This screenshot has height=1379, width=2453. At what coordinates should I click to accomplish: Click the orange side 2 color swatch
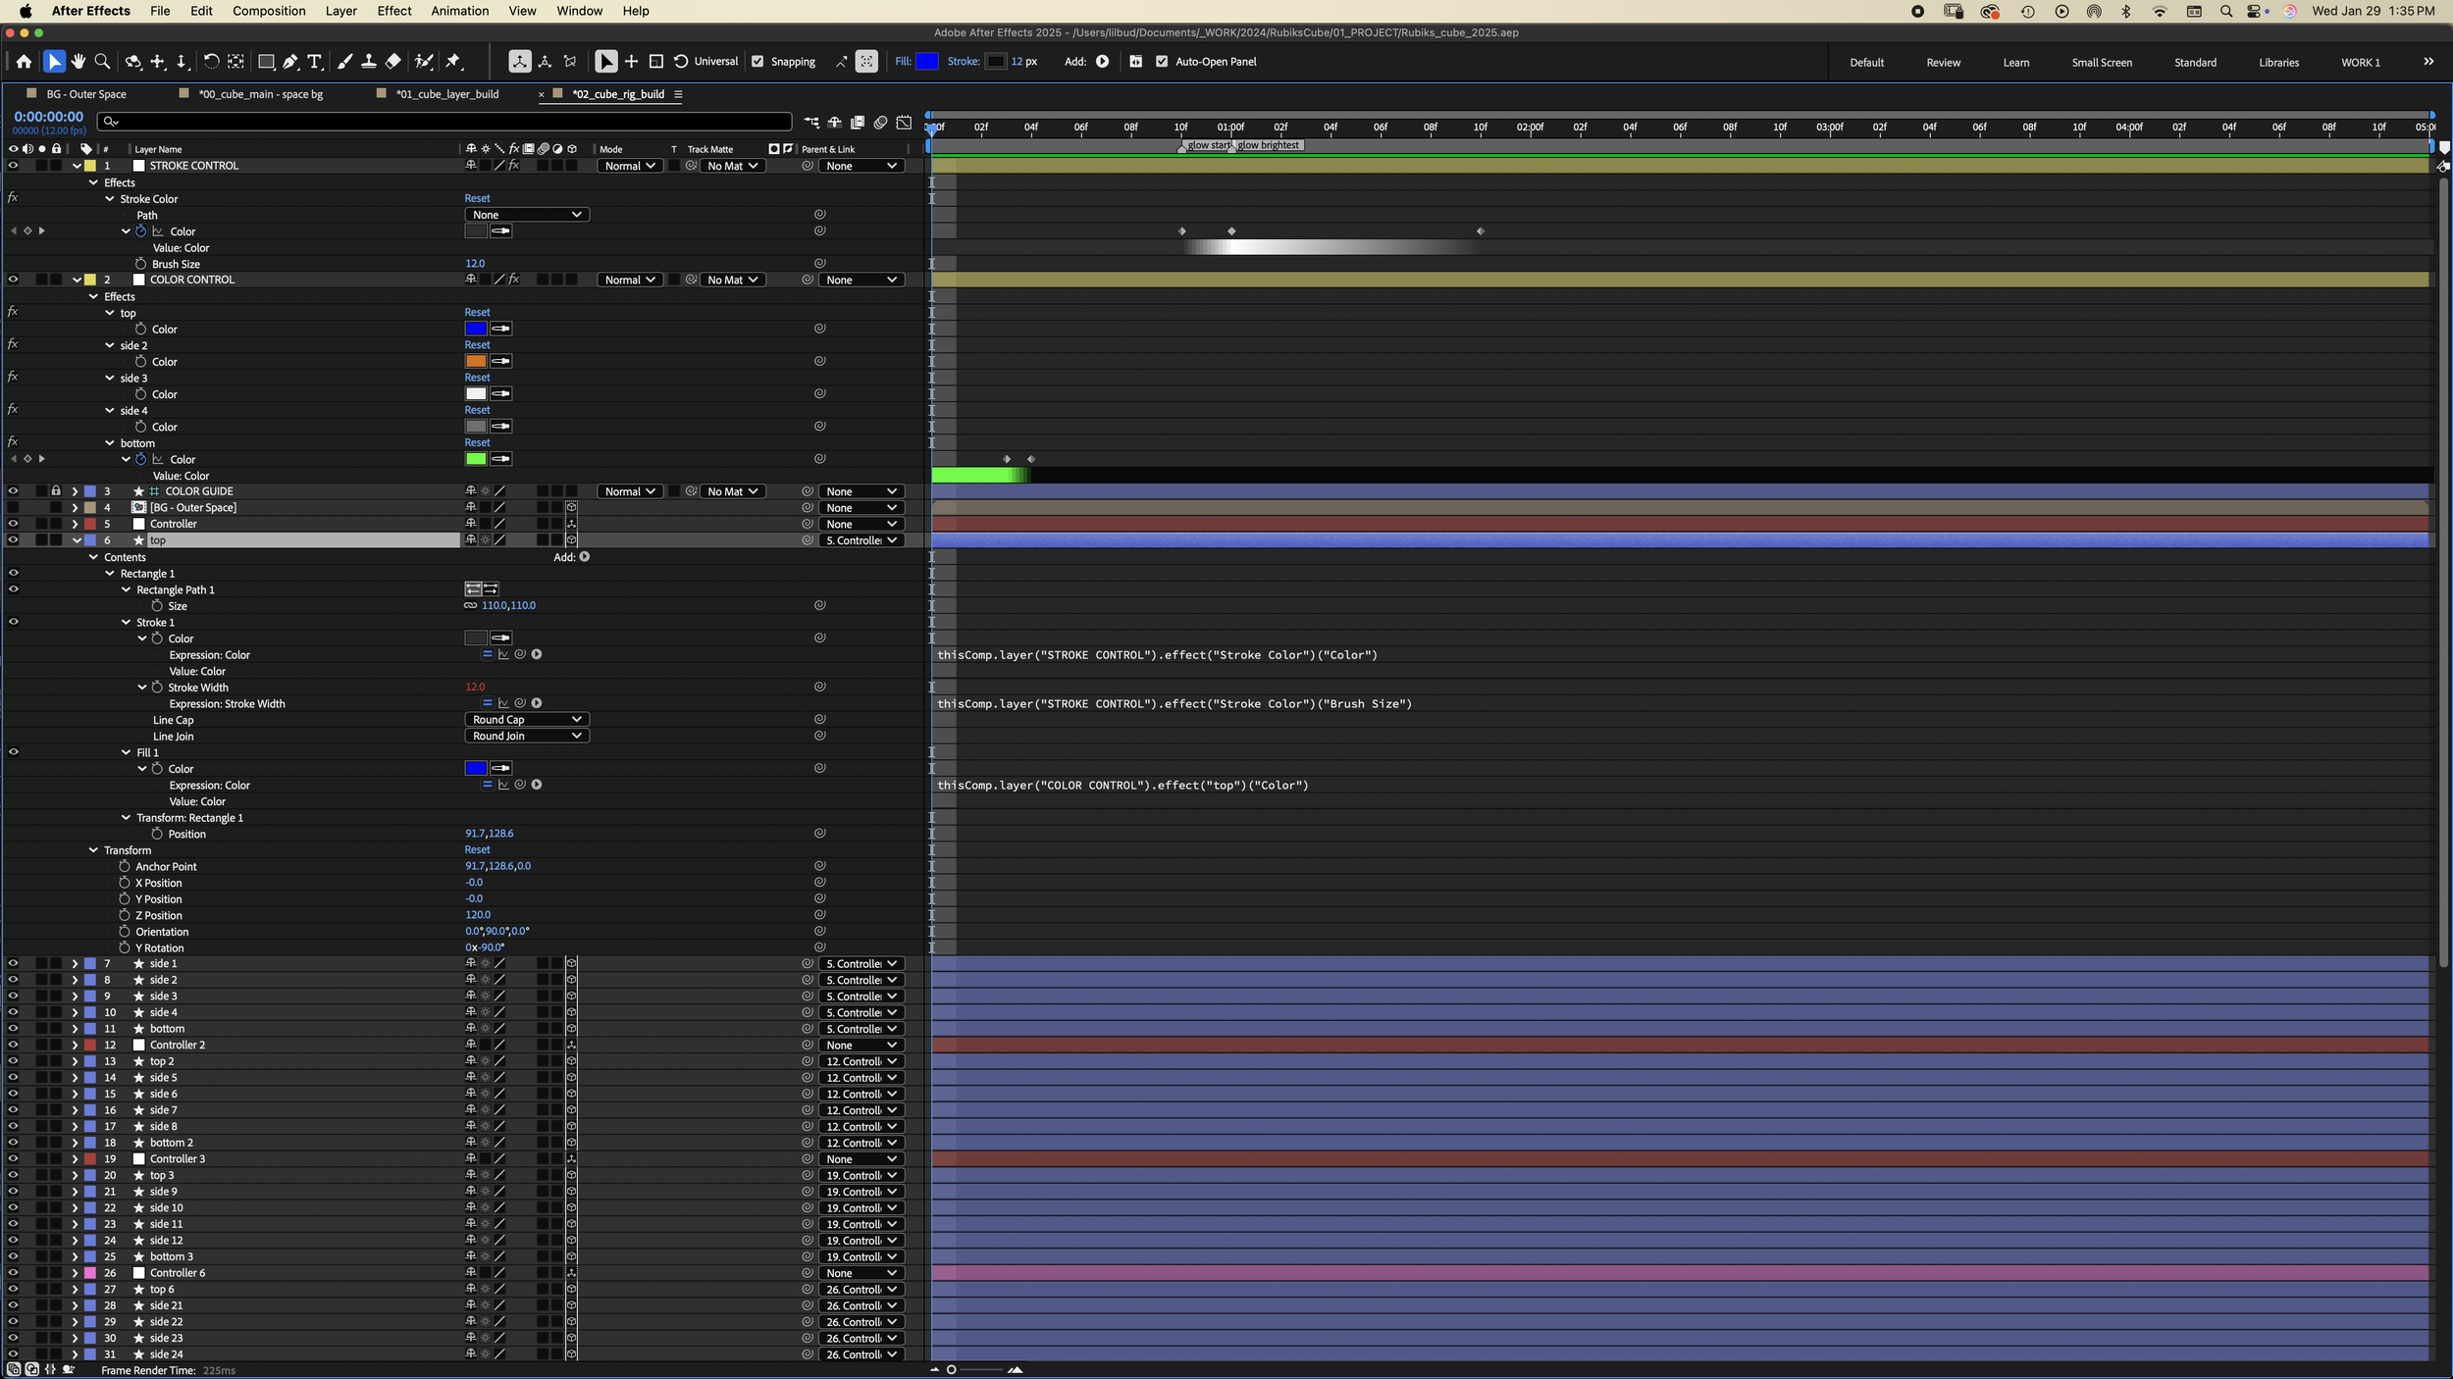476,362
